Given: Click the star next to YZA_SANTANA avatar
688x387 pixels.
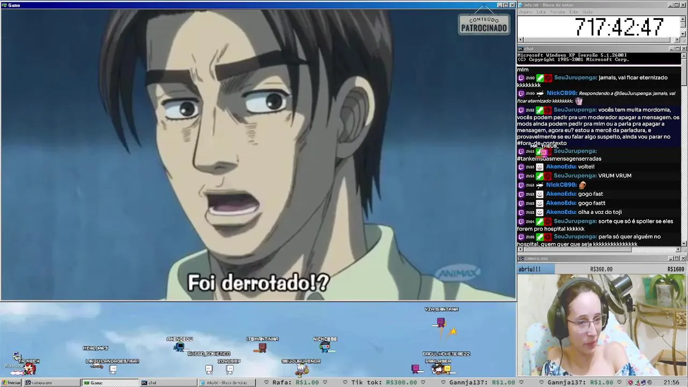Looking at the screenshot, I should point(453,332).
